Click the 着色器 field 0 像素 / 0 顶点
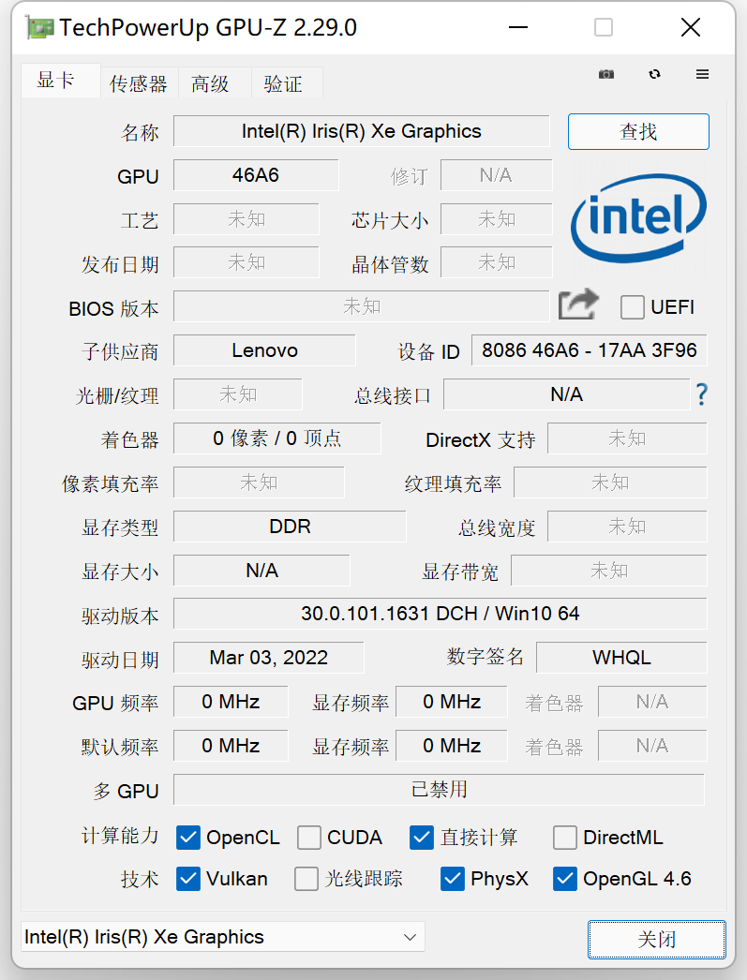Image resolution: width=747 pixels, height=980 pixels. 276,438
